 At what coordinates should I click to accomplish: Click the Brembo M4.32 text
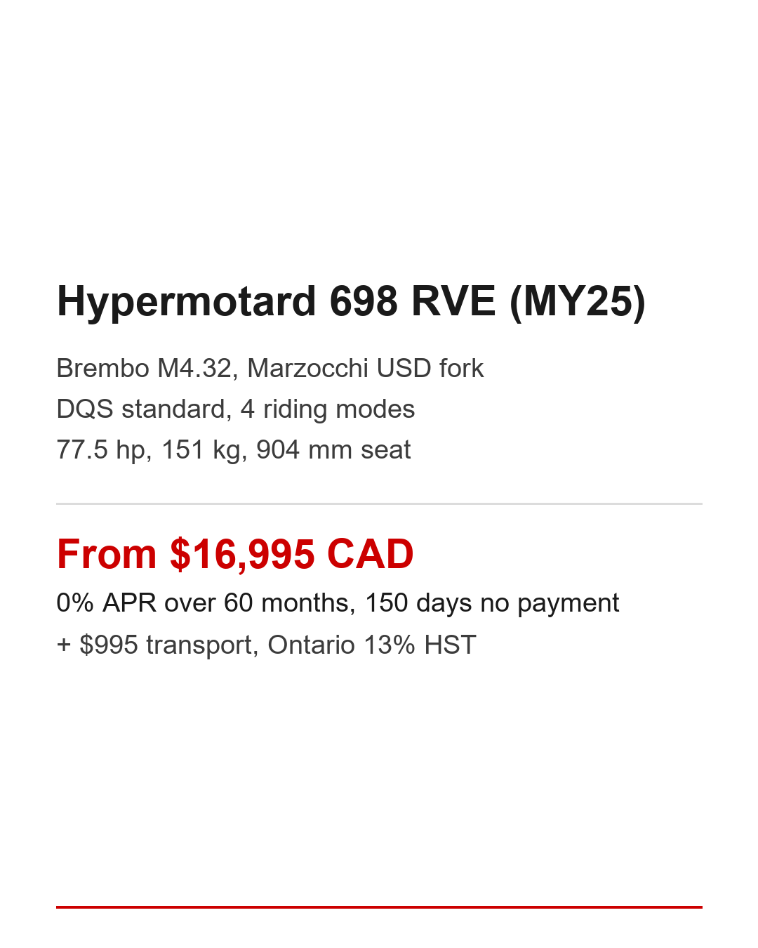pyautogui.click(x=143, y=368)
